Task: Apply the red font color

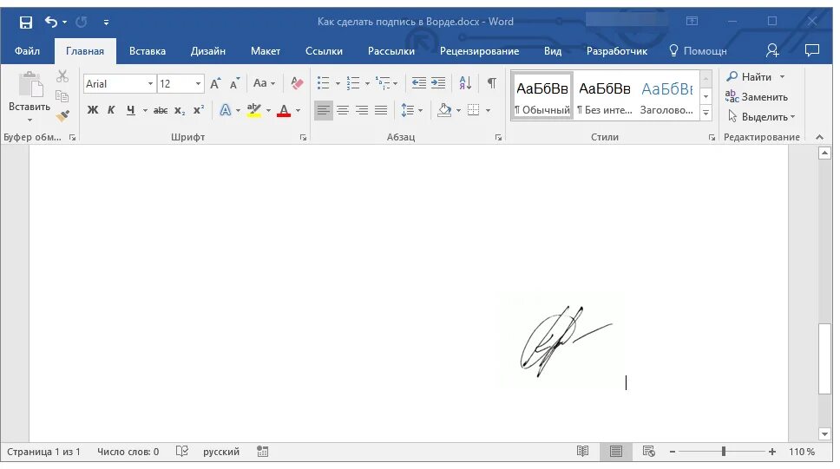Action: 284,110
